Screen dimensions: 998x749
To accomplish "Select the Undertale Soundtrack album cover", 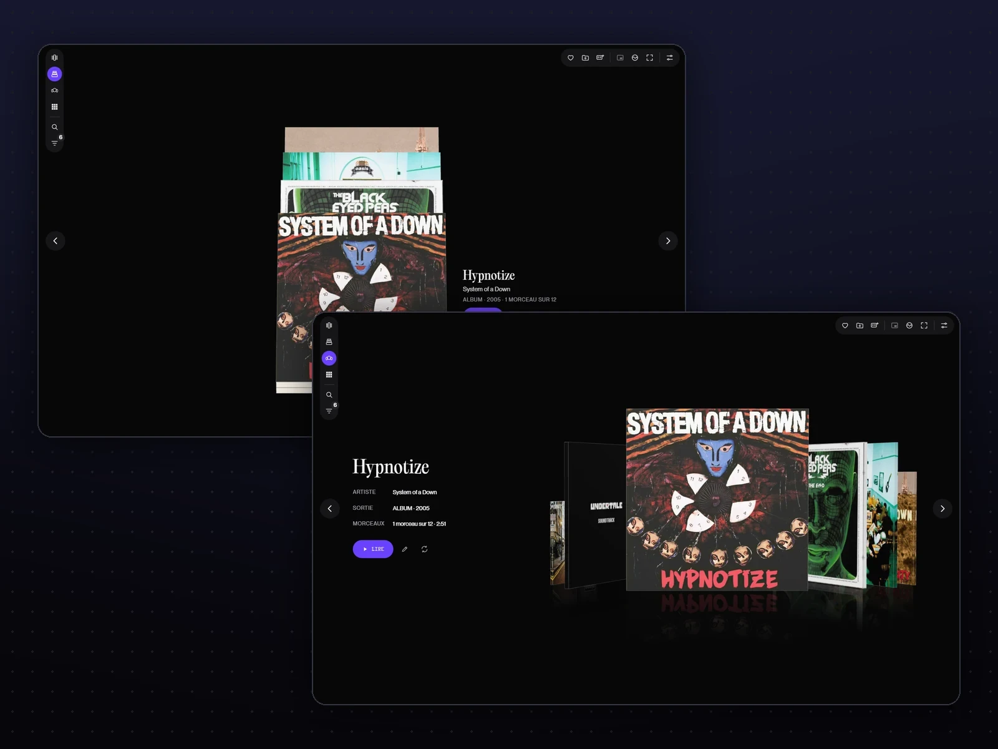I will point(596,515).
